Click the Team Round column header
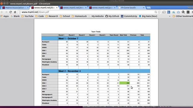193x108 pixels. (114, 35)
